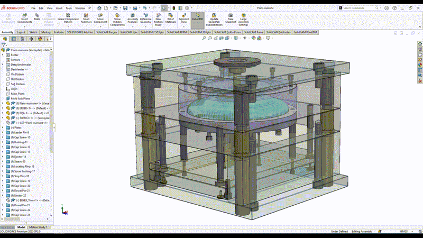This screenshot has height=238, width=423.
Task: Start a New Motion Study
Action: point(158,20)
